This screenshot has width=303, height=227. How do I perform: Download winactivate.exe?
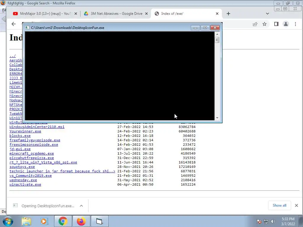click(x=25, y=184)
